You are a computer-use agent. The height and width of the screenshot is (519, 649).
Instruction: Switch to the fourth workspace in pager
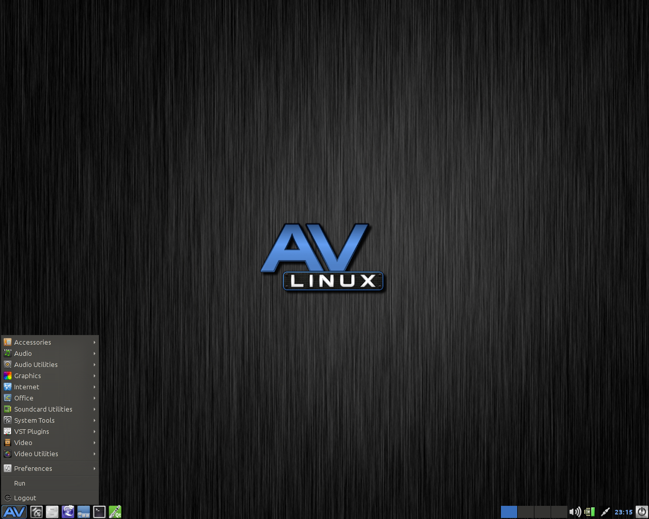tap(559, 512)
